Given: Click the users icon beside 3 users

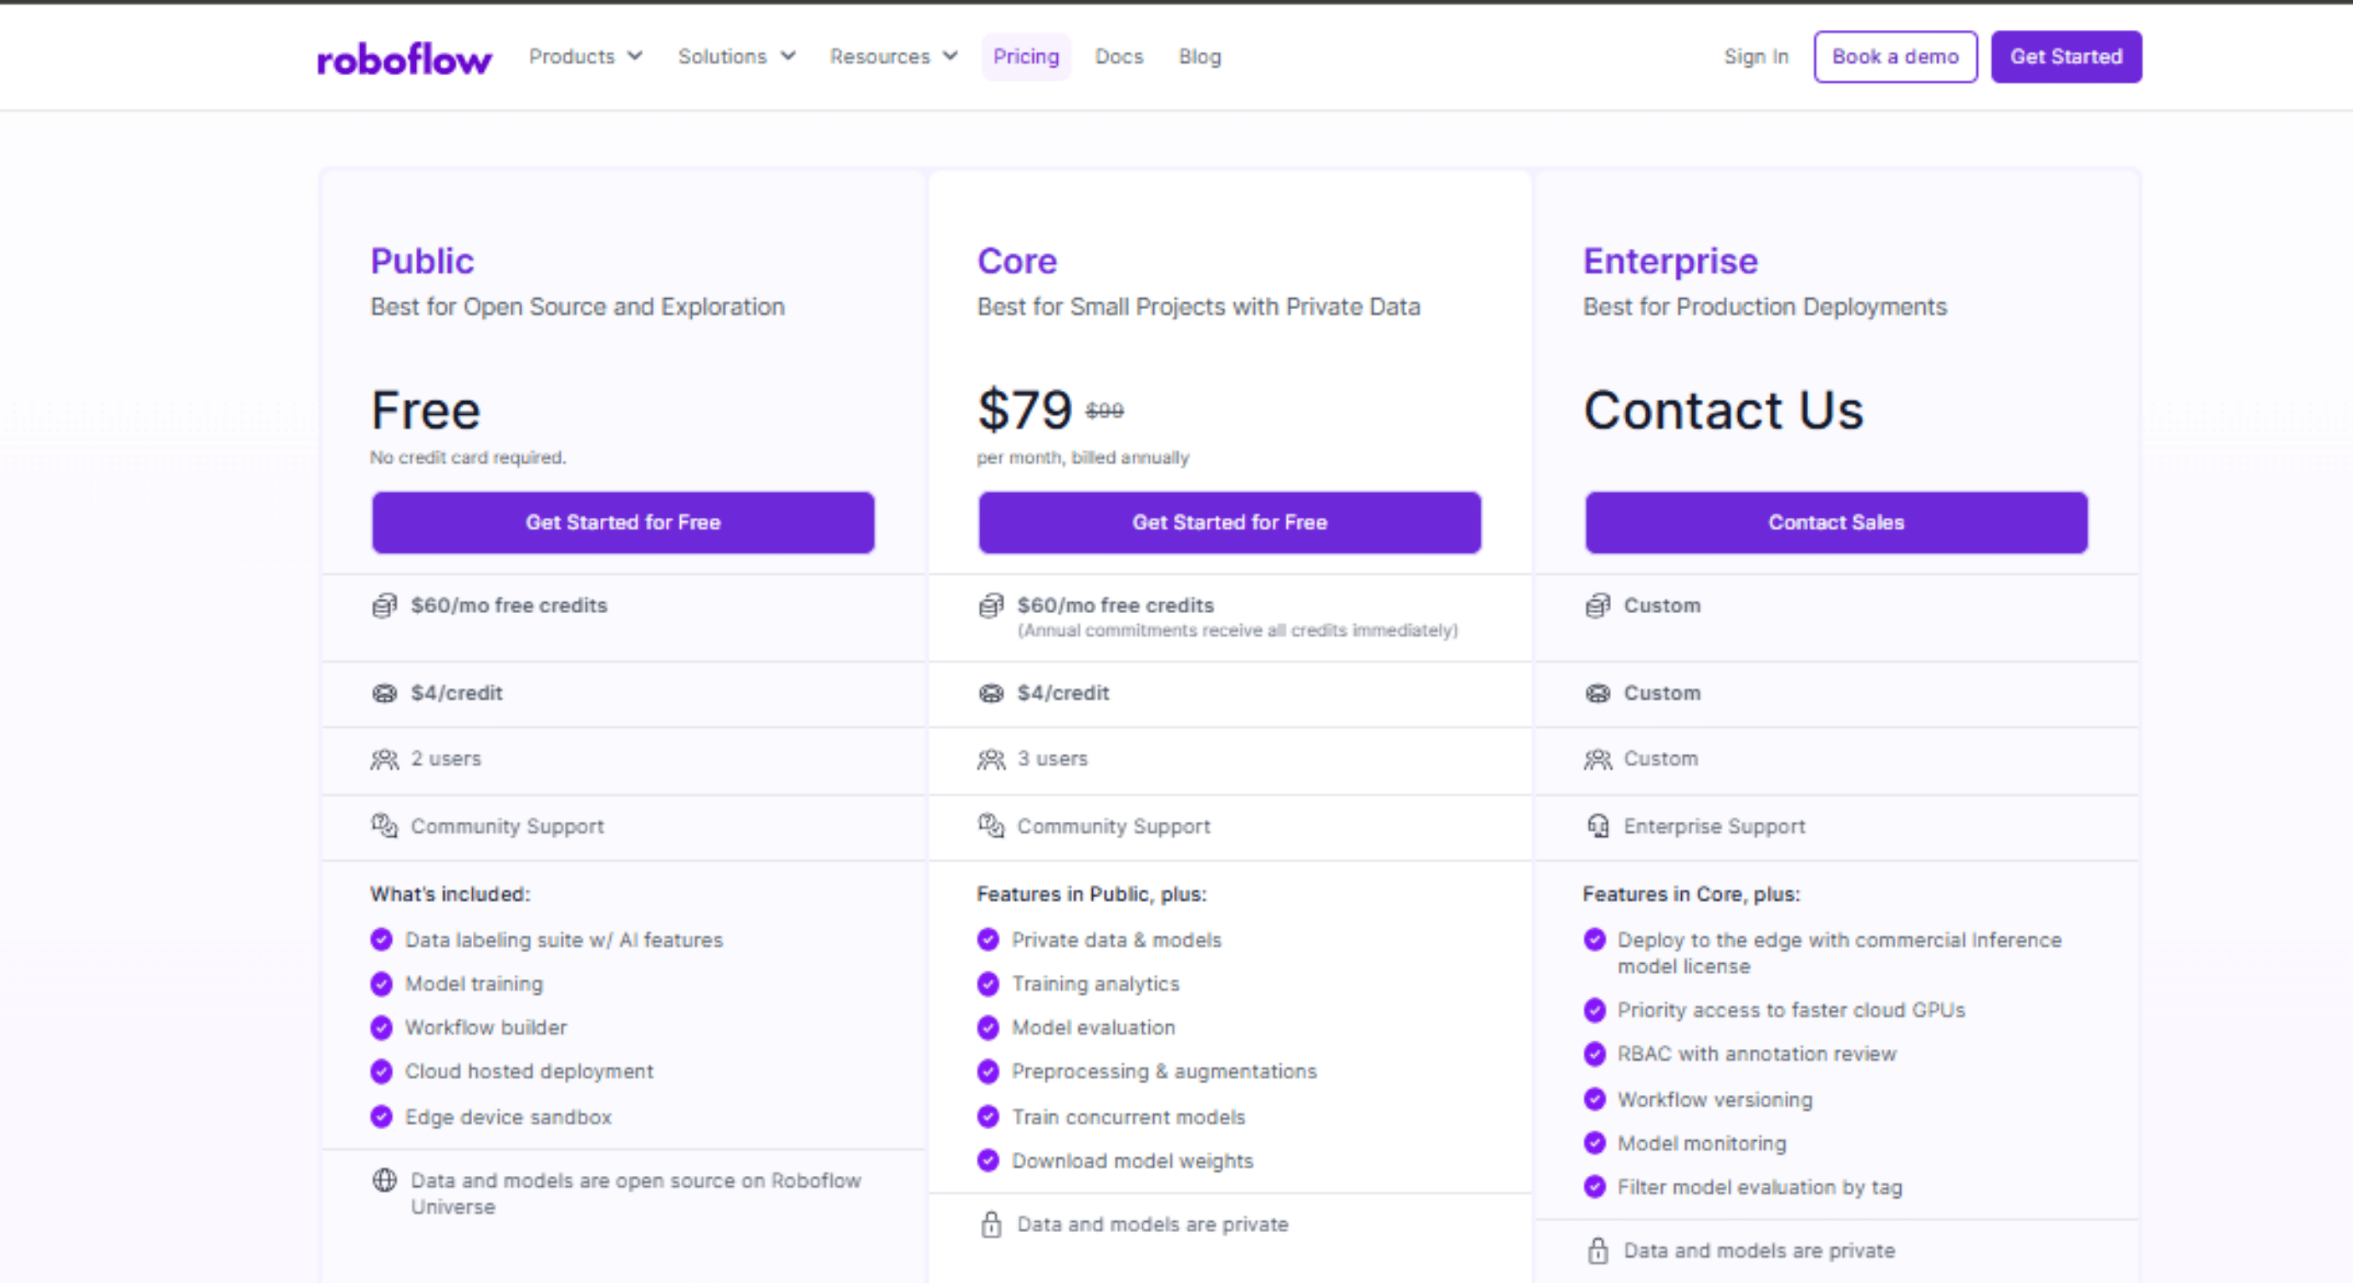Looking at the screenshot, I should [x=991, y=760].
